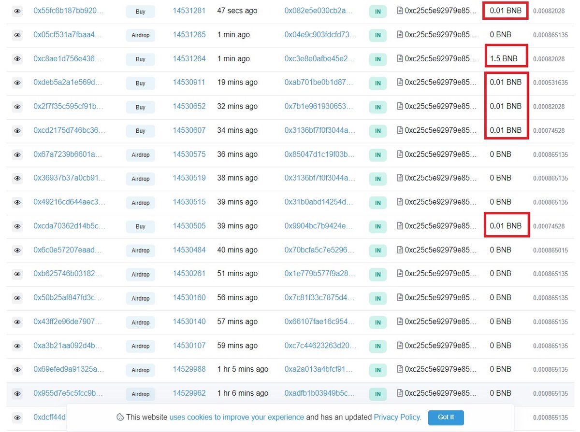Open transaction hash 0x55fc6b187bb920
Screen dimensions: 580x432
pos(68,10)
